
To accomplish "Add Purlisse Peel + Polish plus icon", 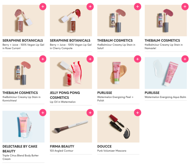I will point(137,59).
